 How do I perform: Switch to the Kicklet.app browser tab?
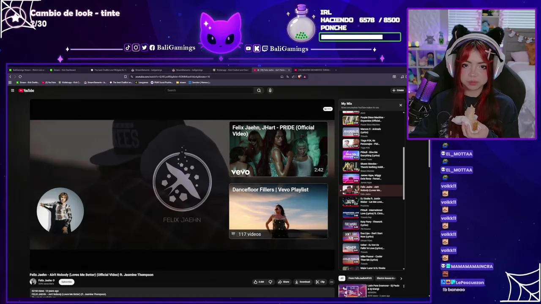[232, 70]
